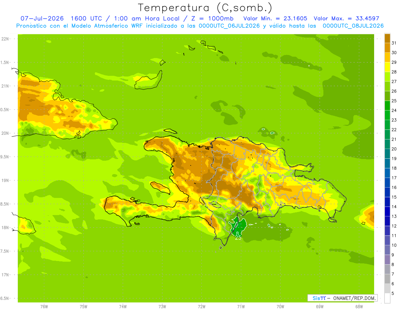
Task: Click the '75W' longitude label
Action: click(x=84, y=307)
